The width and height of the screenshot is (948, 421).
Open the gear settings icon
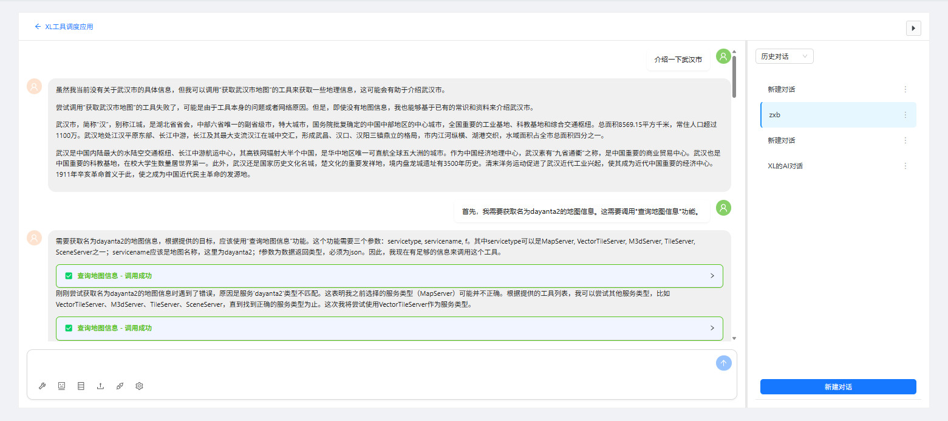[x=139, y=386]
